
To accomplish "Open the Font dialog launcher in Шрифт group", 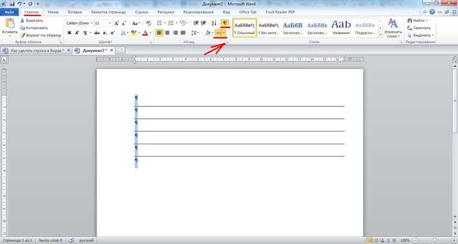I will 151,42.
